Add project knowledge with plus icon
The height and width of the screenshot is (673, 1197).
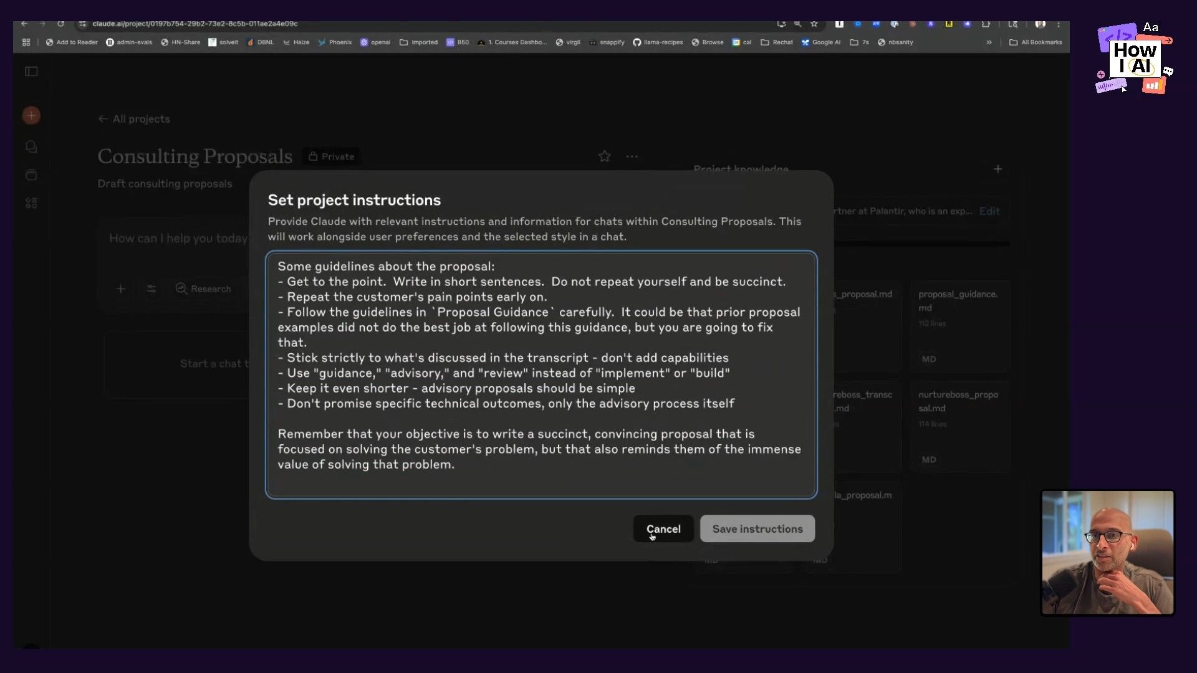(x=997, y=169)
